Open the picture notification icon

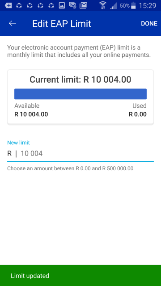(62, 5)
